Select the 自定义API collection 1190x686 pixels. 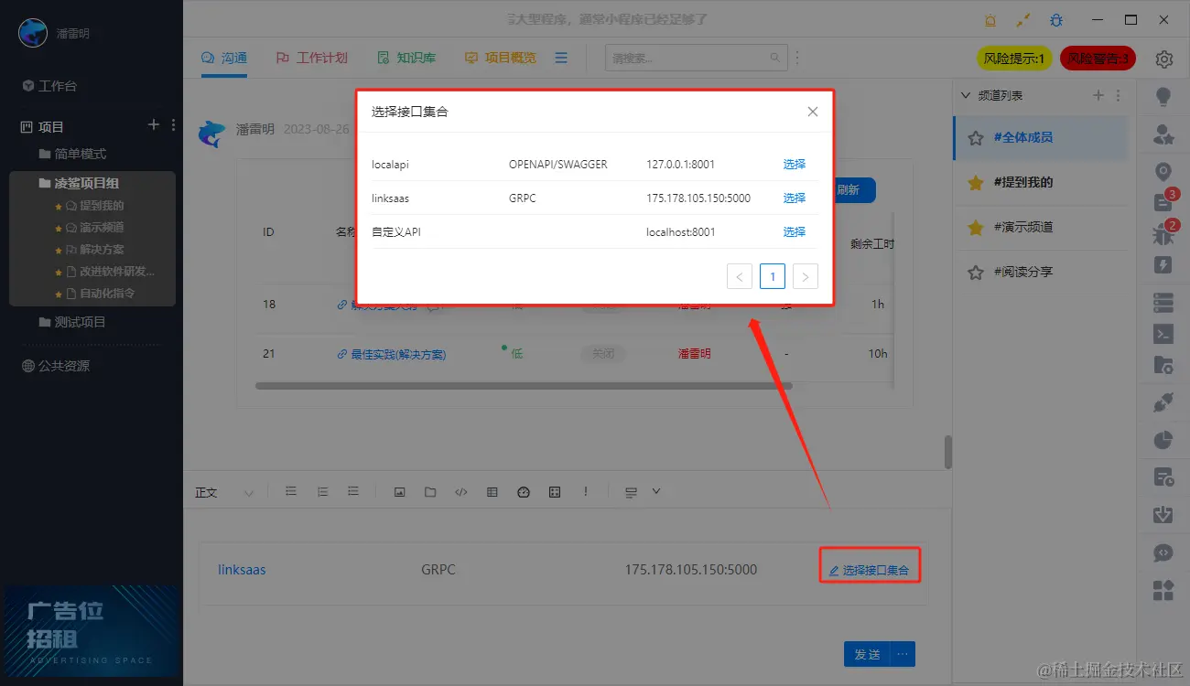coord(794,232)
